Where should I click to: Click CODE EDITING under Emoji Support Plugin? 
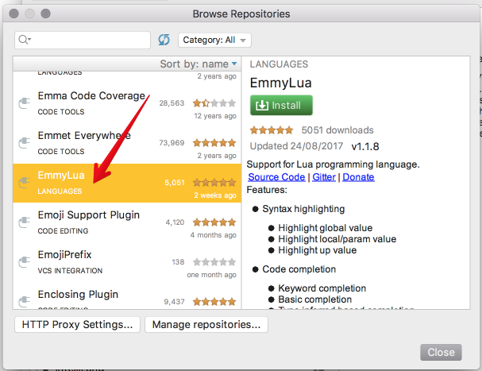[x=63, y=231]
